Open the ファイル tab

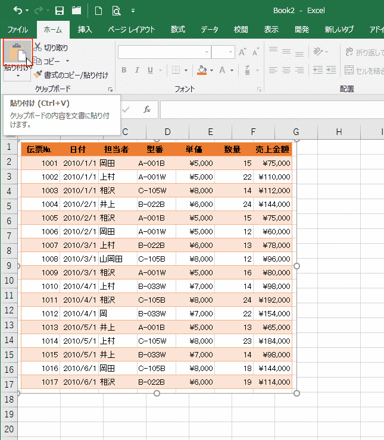[18, 30]
